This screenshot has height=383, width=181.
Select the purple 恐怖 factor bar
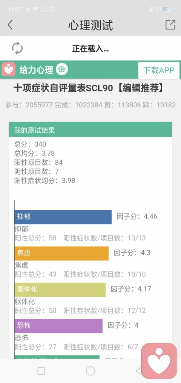(58, 326)
